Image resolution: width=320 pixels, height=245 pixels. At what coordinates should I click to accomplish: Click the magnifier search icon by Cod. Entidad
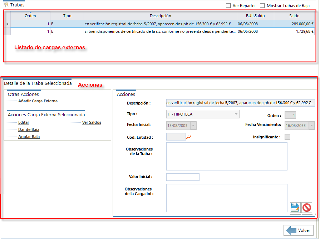pos(188,137)
